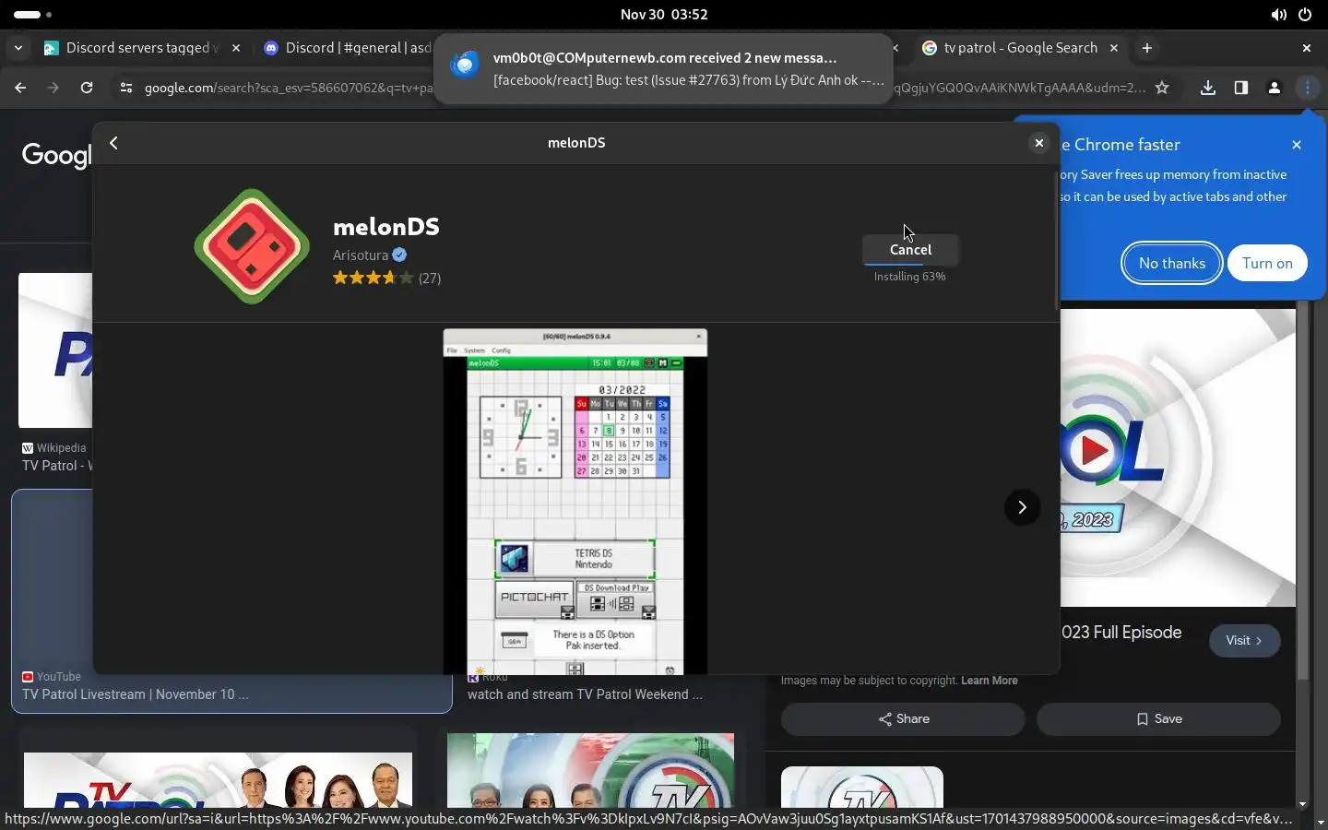
Task: Toggle Chrome side panel
Action: click(x=1241, y=88)
